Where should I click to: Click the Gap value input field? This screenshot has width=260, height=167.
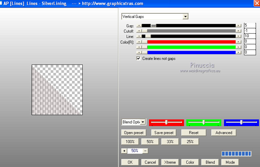(x=250, y=25)
